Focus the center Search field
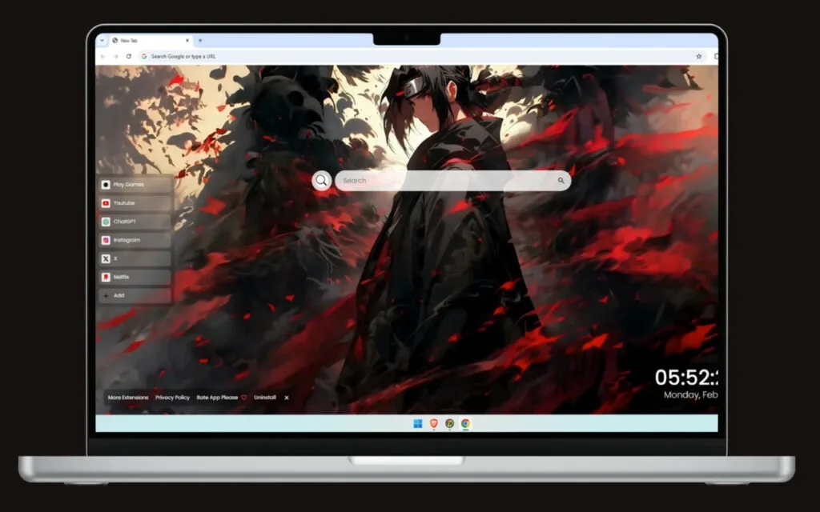The height and width of the screenshot is (512, 820). coord(453,180)
